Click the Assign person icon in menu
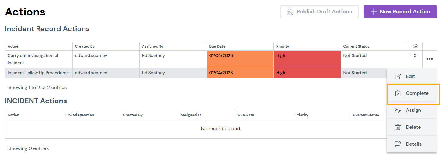This screenshot has height=166, width=442. point(398,110)
